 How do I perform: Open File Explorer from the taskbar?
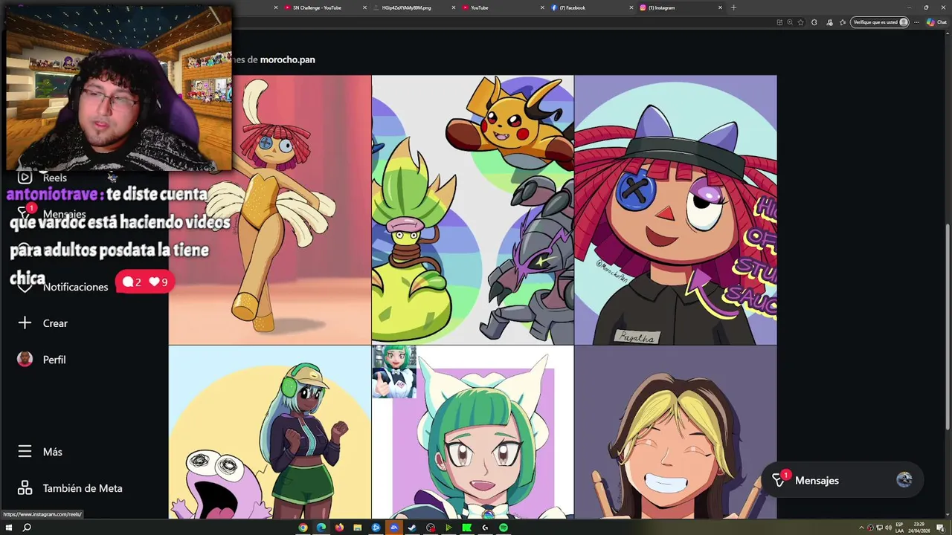click(358, 528)
